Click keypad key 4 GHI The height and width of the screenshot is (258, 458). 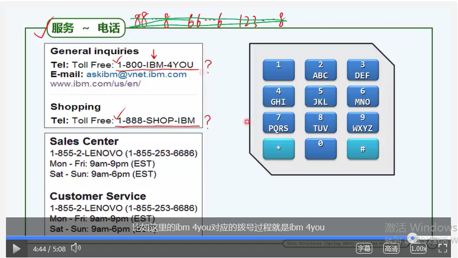(x=278, y=96)
